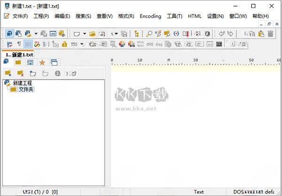Viewport: 282px width, 196px height.
Task: Toggle the paragraph marks display
Action: (x=19, y=44)
